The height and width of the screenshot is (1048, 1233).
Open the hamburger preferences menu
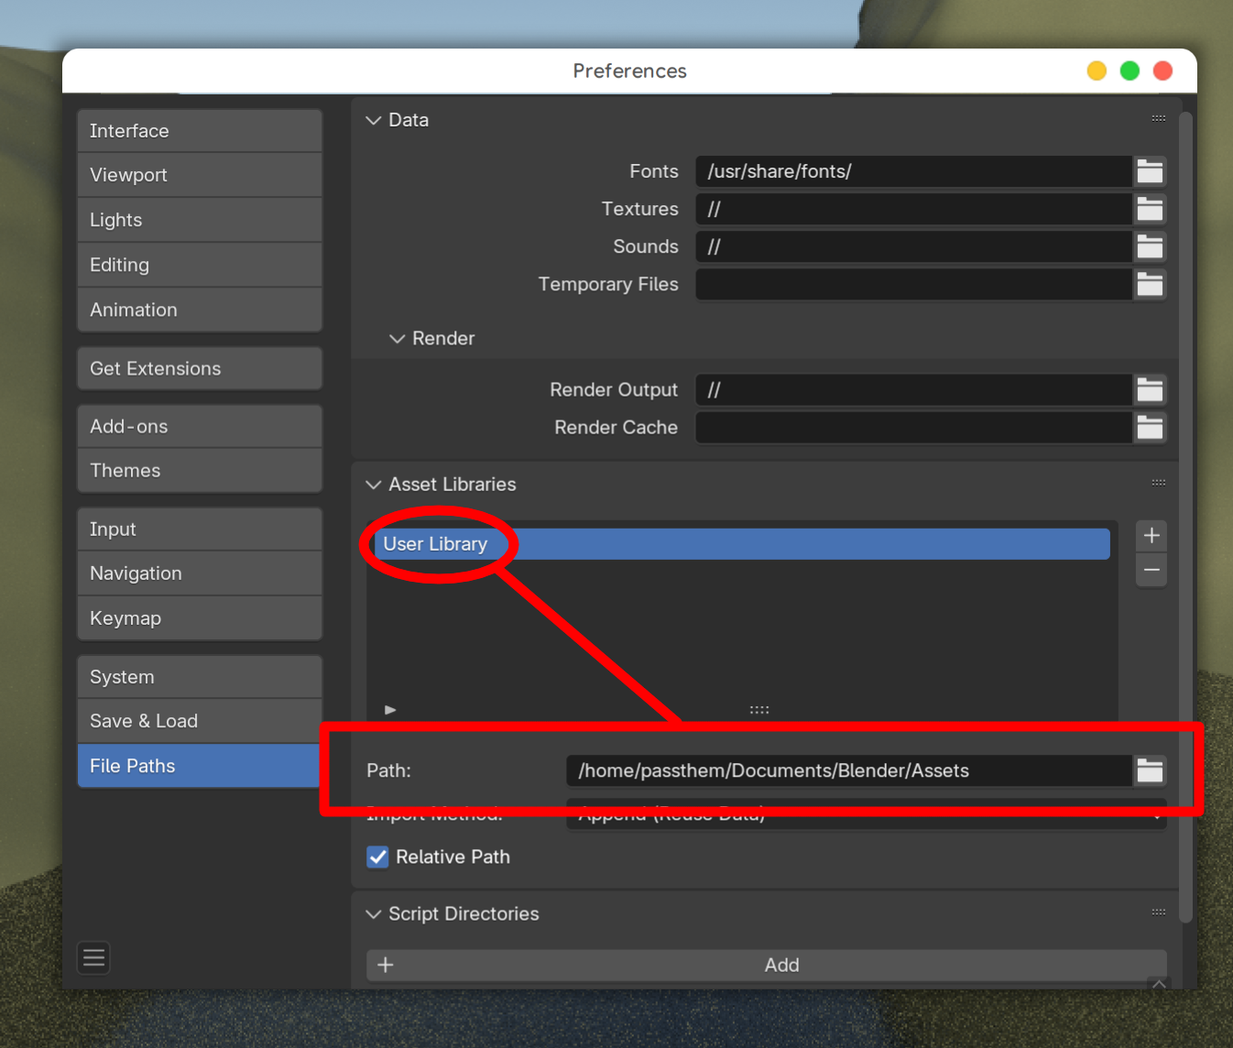(x=93, y=958)
